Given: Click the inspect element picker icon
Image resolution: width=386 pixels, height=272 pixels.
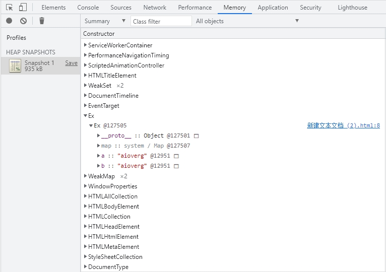Looking at the screenshot, I should [10, 8].
